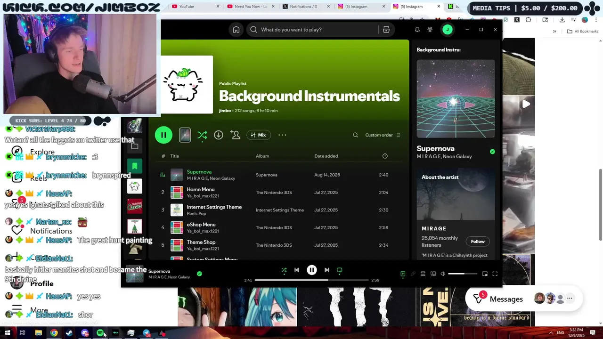Open the All Bookmarks folder in Chrome
Screen dimensions: 603x339
click(x=583, y=32)
